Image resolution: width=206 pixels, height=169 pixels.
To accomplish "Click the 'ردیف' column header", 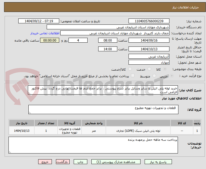I will click(x=197, y=123).
